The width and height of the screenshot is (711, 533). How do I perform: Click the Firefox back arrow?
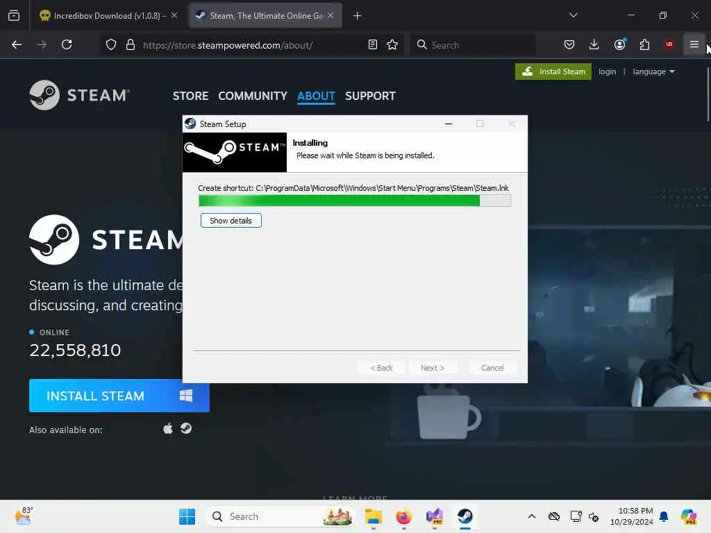tap(17, 44)
